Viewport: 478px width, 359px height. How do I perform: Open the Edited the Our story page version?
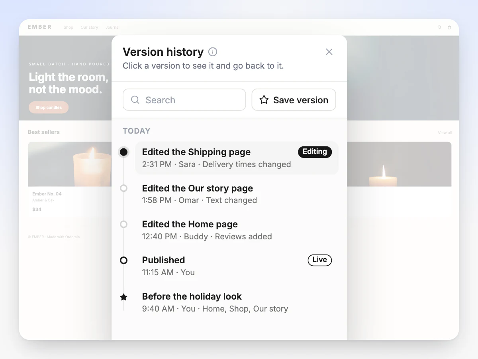click(237, 194)
